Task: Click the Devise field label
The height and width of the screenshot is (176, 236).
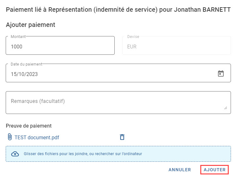Action: (133, 37)
